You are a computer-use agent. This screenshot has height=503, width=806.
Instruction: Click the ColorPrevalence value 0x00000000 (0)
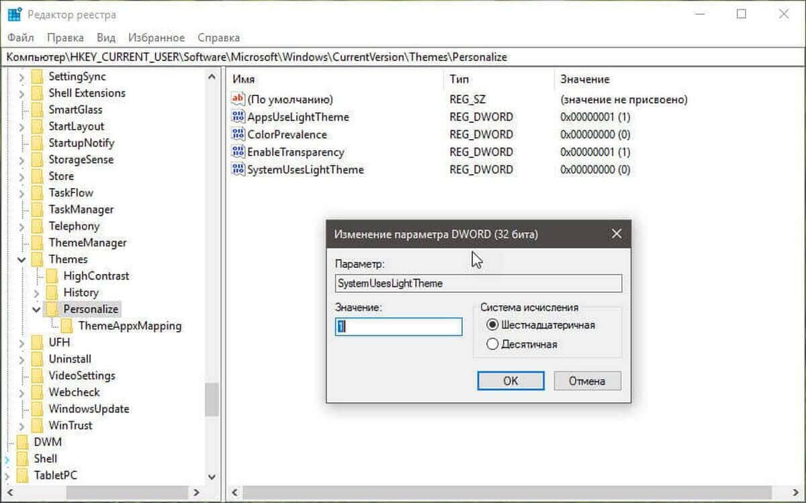point(595,134)
